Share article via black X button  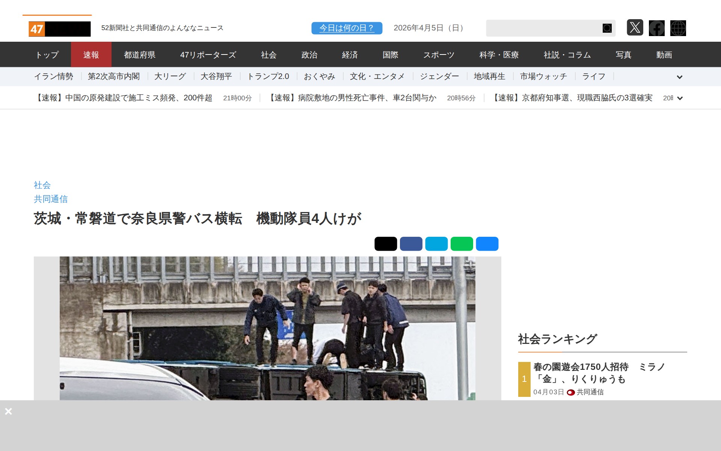[386, 244]
